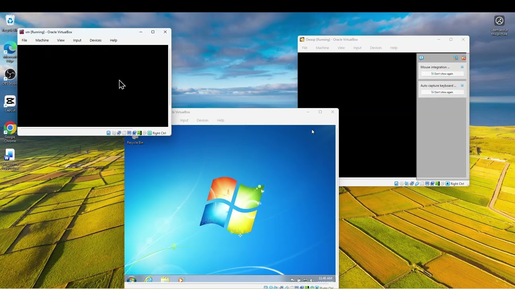The height and width of the screenshot is (289, 515).
Task: Click volume speaker icon in guest tray
Action: click(x=312, y=280)
